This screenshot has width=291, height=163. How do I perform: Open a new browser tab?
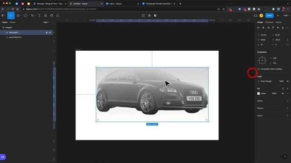tap(180, 4)
